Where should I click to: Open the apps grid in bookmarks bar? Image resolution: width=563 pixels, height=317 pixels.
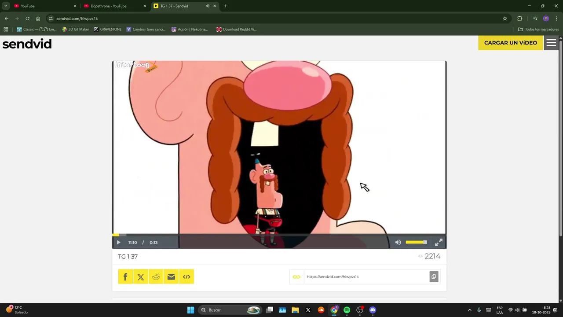click(6, 29)
